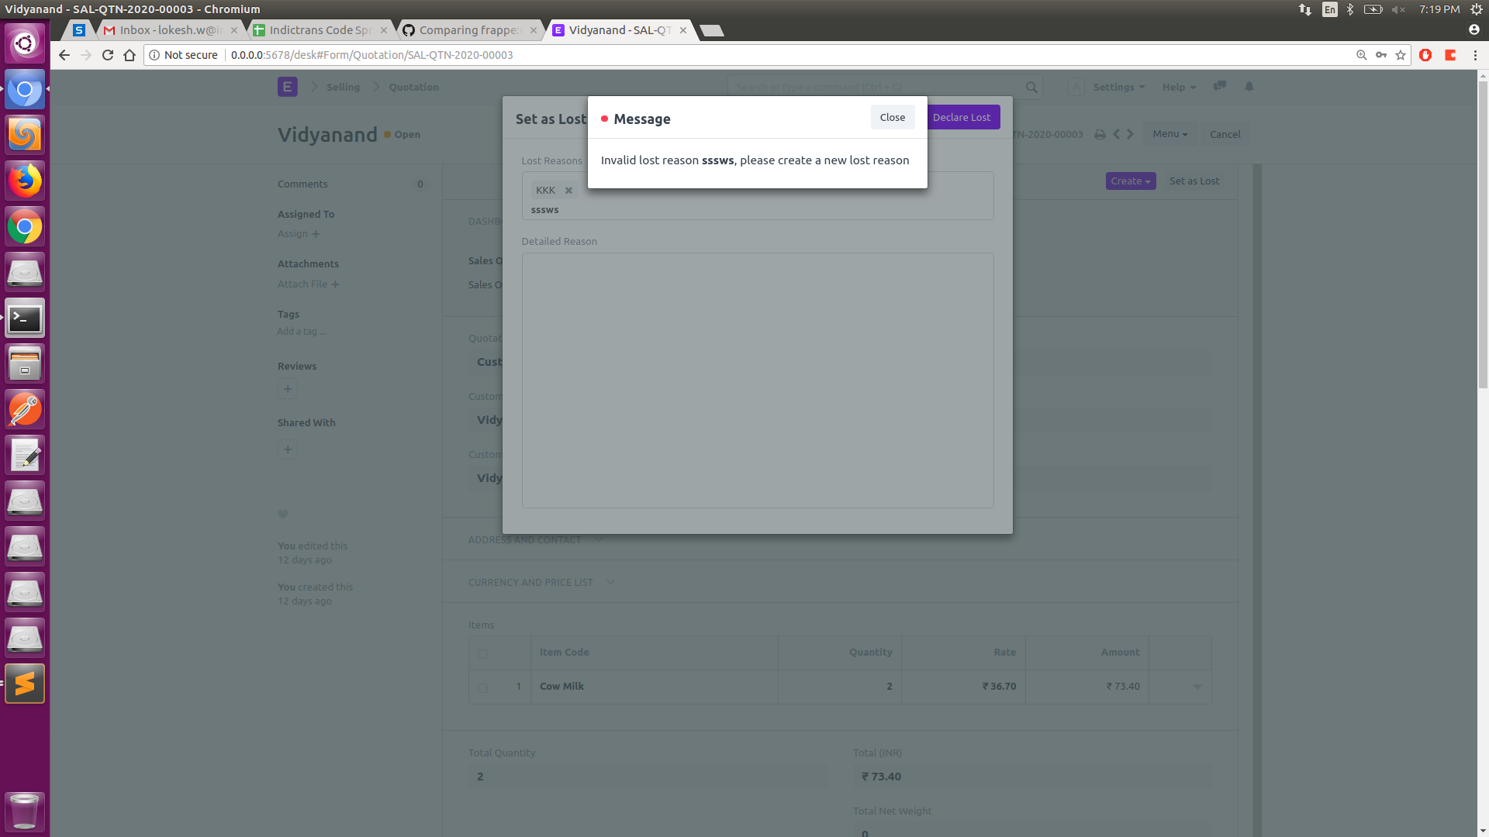Open the saved passwords key icon

pyautogui.click(x=1381, y=55)
